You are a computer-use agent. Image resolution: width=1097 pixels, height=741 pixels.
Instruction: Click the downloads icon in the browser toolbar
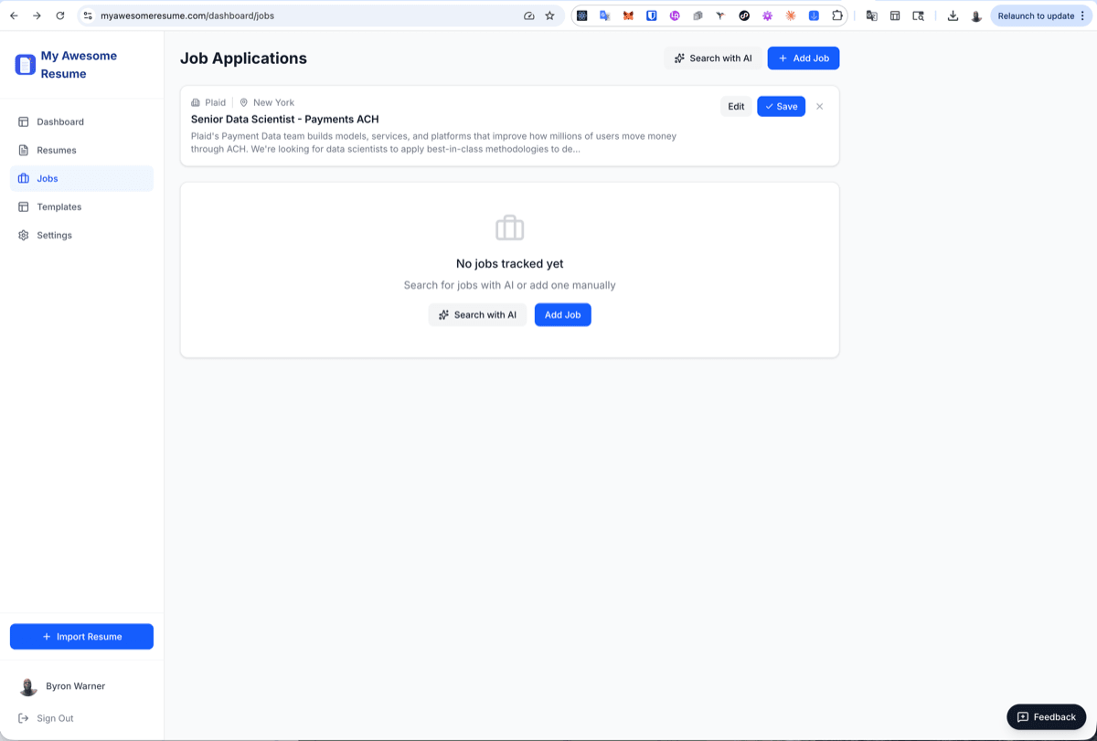coord(953,16)
